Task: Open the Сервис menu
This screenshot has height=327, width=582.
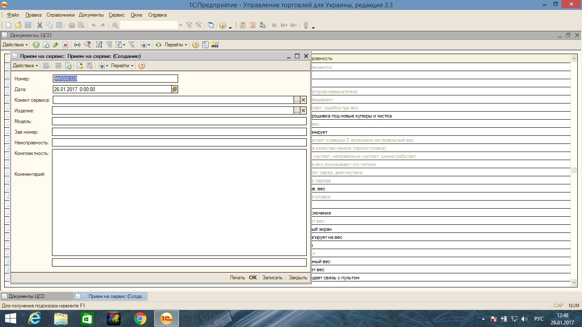Action: (117, 15)
